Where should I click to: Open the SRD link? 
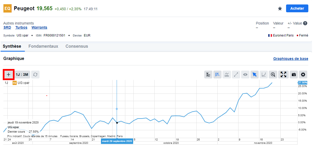pyautogui.click(x=7, y=28)
